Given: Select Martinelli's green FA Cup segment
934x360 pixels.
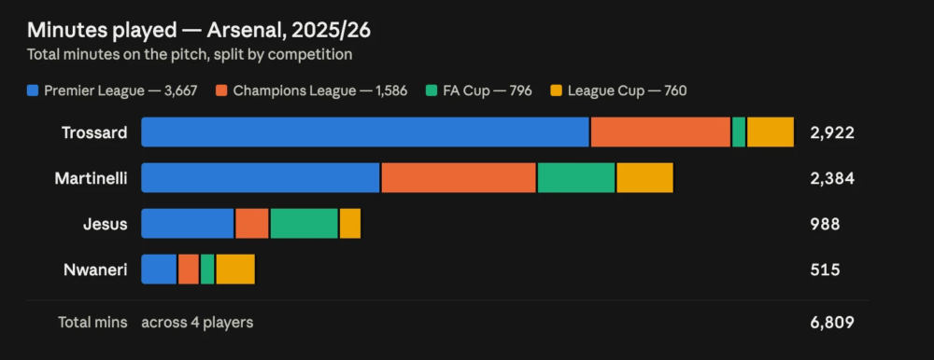Looking at the screenshot, I should (x=576, y=178).
